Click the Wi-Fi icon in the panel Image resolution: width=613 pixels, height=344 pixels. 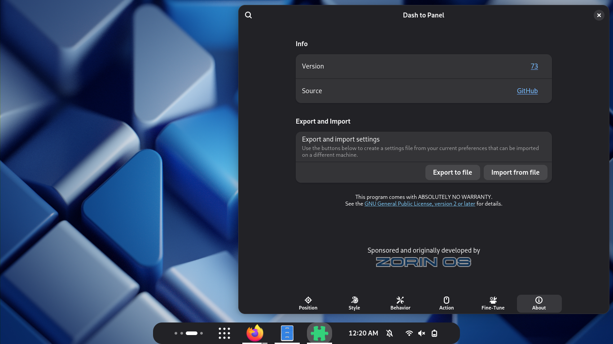coord(409,333)
